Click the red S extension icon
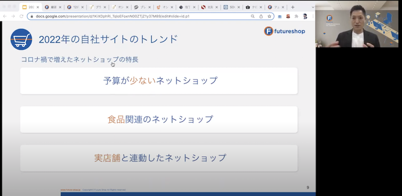This screenshot has width=402, height=196. [288, 17]
